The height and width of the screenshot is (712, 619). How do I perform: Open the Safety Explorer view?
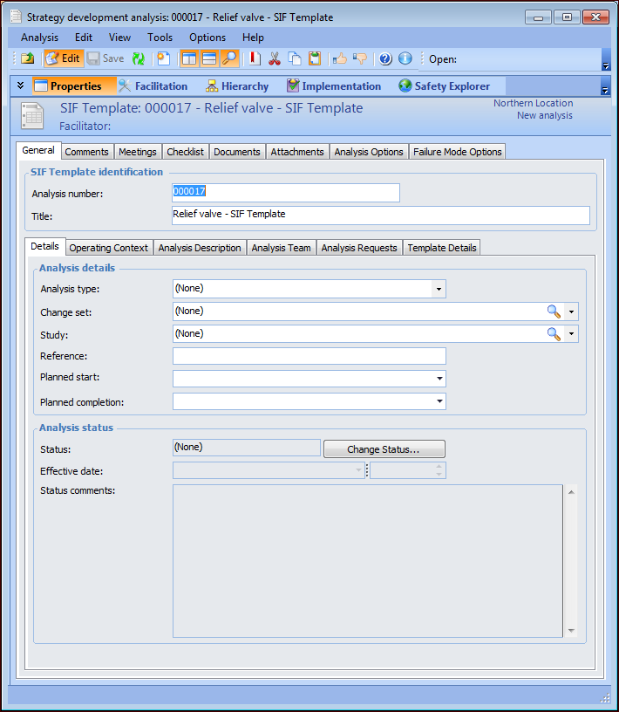point(444,86)
